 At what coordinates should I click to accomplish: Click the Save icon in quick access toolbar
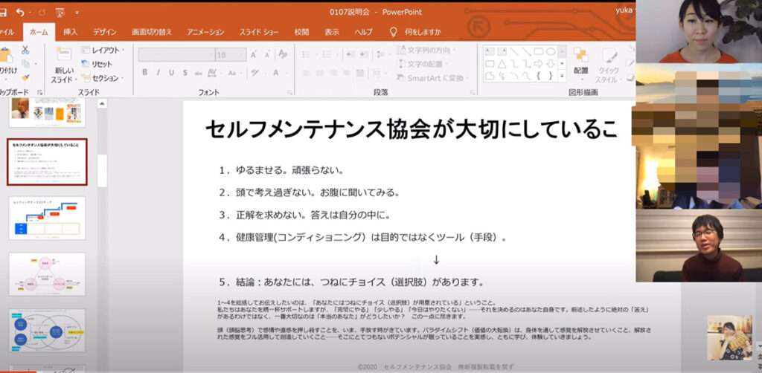[3, 12]
